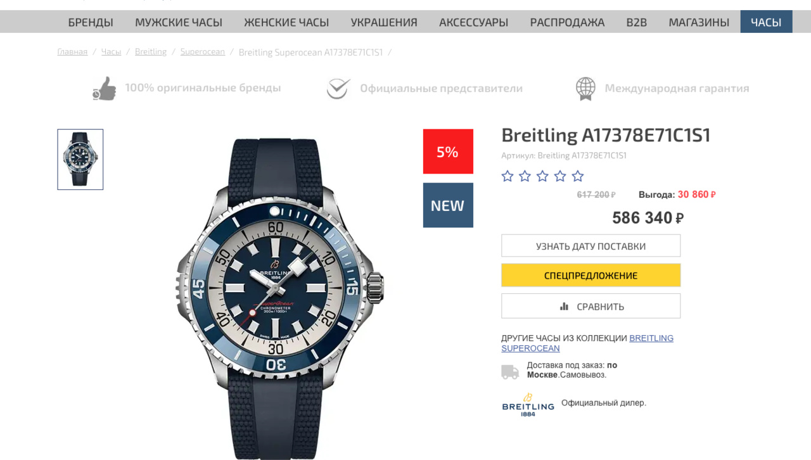Click the Сравнить button
This screenshot has height=460, width=811.
tap(591, 307)
